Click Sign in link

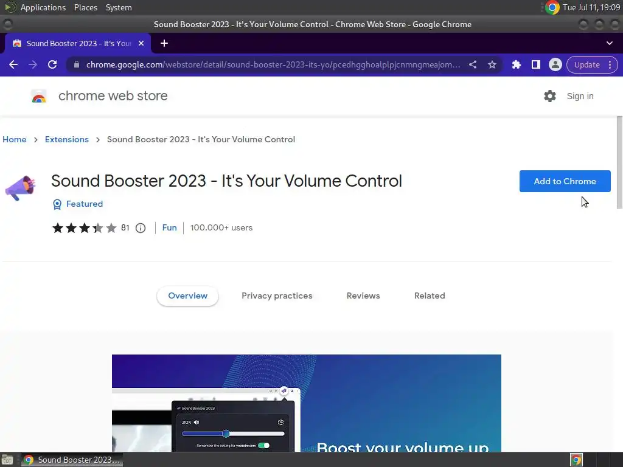point(580,96)
